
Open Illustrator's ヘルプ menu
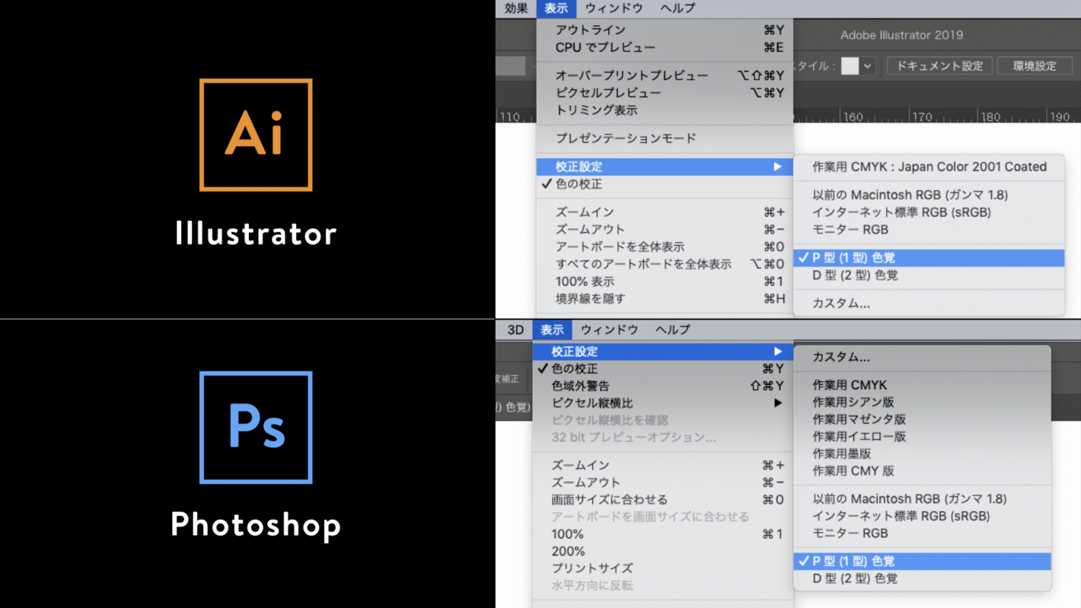point(678,8)
